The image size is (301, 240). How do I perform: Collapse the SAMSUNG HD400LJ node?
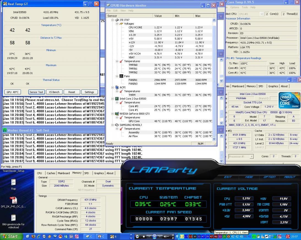tap(113, 125)
